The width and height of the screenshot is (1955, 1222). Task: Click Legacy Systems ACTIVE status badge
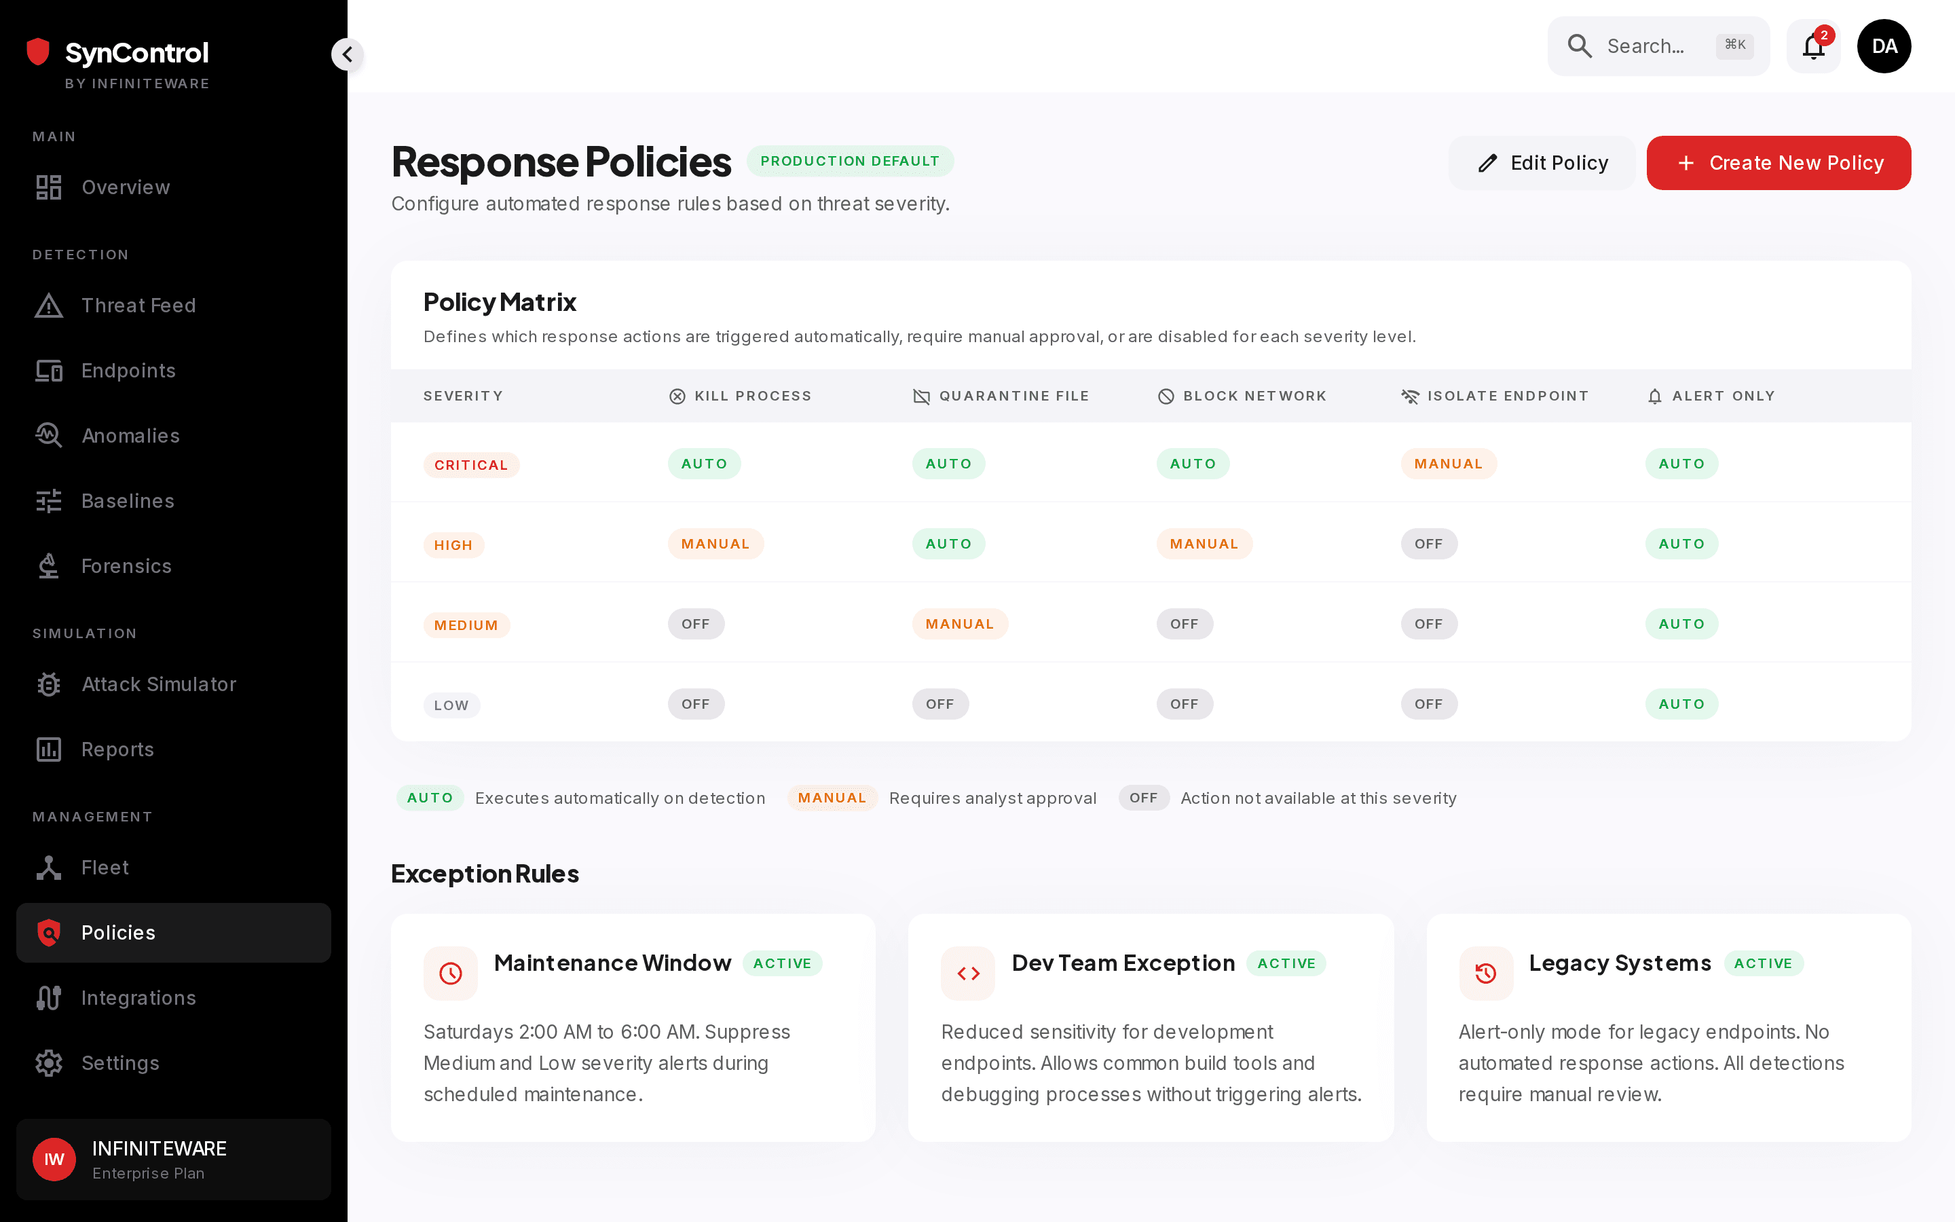1763,963
